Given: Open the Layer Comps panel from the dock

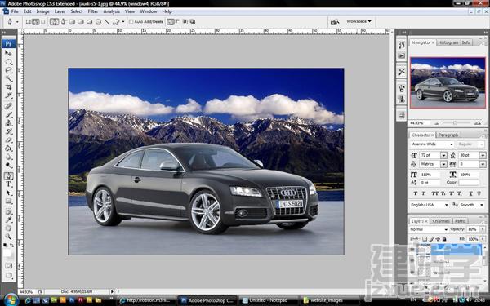Looking at the screenshot, I should click(x=402, y=115).
